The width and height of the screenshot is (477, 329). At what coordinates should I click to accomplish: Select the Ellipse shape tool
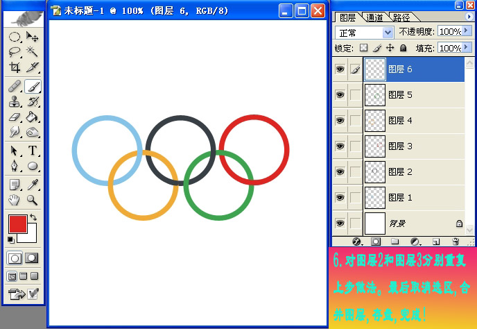tap(33, 166)
